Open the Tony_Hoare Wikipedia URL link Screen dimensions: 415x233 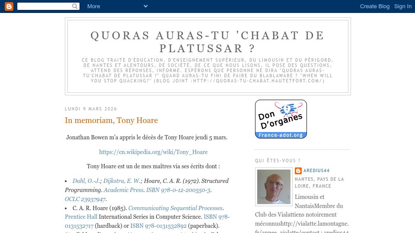click(x=153, y=152)
